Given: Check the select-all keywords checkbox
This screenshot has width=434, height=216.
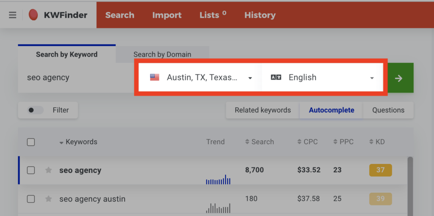Looking at the screenshot, I should pyautogui.click(x=31, y=142).
